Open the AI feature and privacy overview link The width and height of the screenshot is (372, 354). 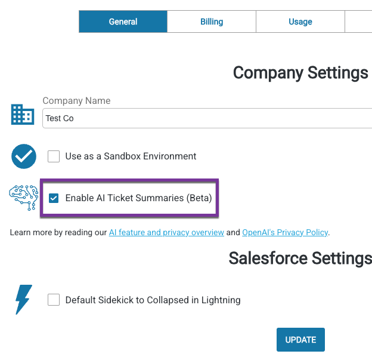tap(166, 232)
